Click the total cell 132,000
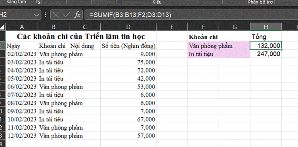 coord(266,46)
